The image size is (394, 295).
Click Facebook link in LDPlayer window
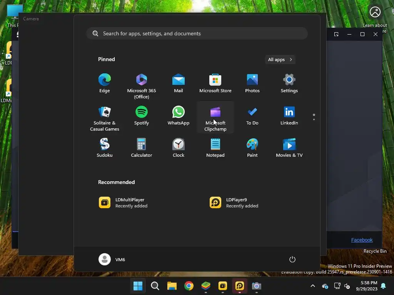362,240
